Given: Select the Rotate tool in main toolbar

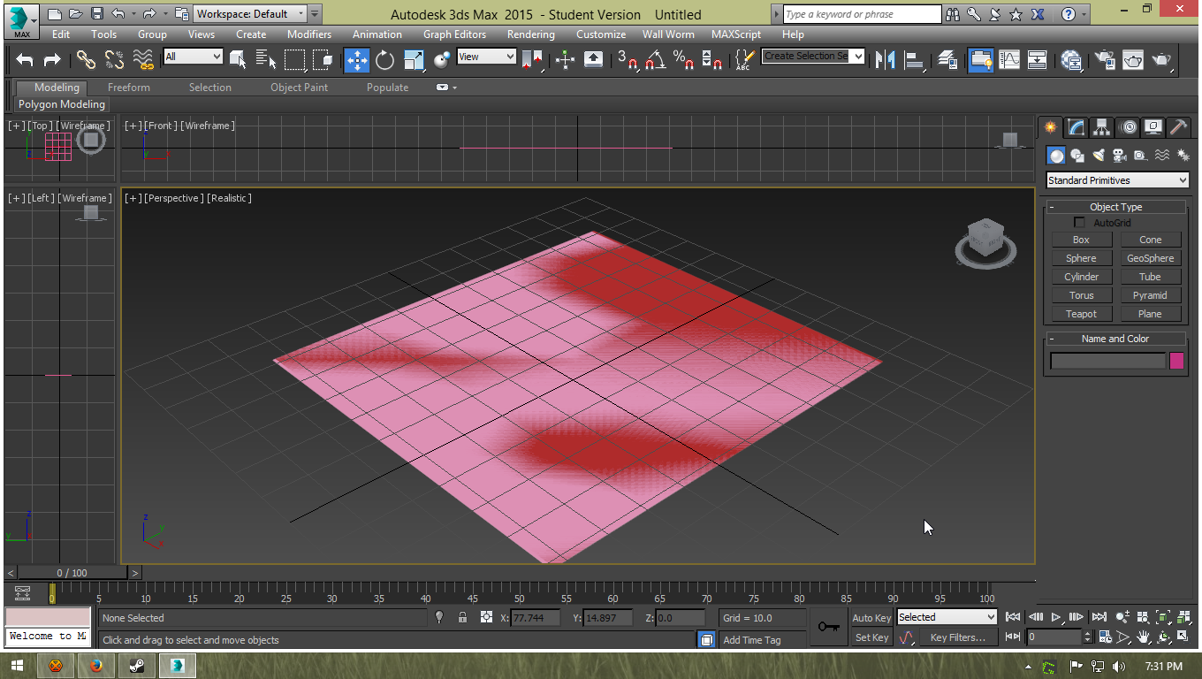Looking at the screenshot, I should pyautogui.click(x=384, y=59).
